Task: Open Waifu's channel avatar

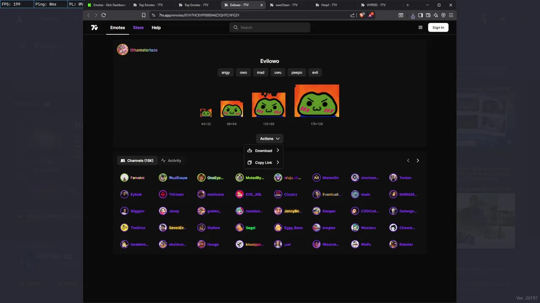Action: pos(355,244)
